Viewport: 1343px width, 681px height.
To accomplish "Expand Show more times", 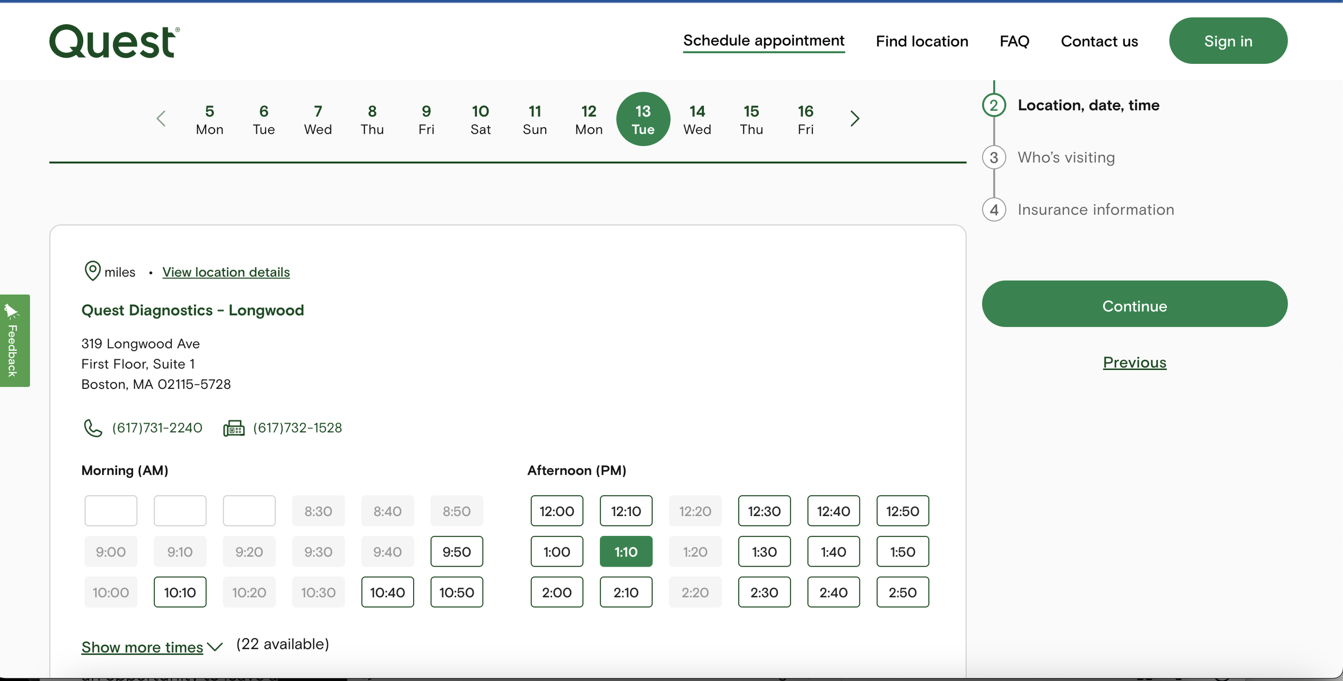I will click(142, 647).
